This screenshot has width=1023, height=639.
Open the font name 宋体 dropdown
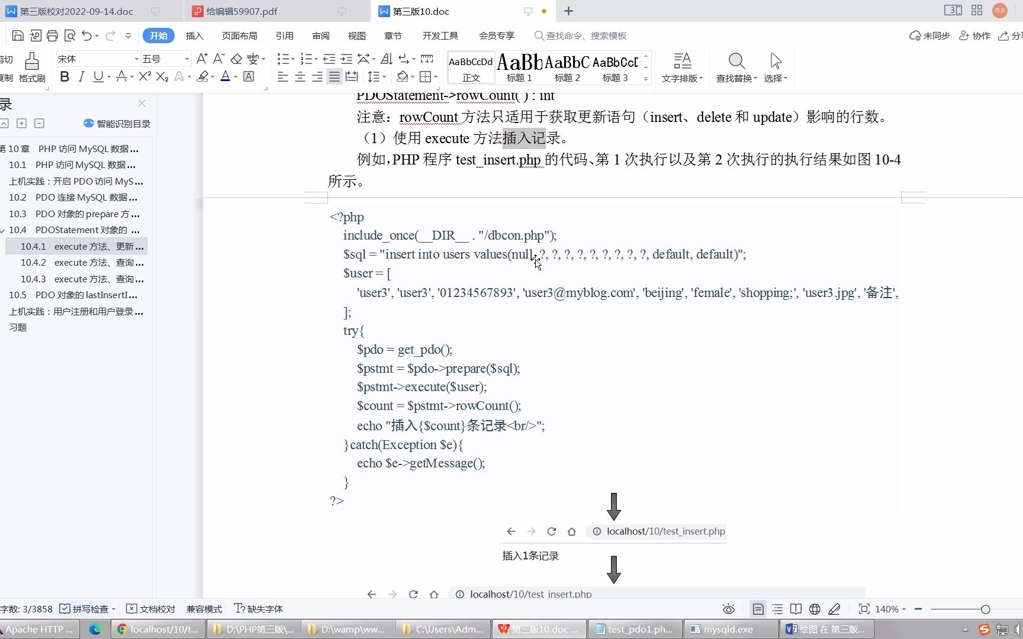coord(136,59)
